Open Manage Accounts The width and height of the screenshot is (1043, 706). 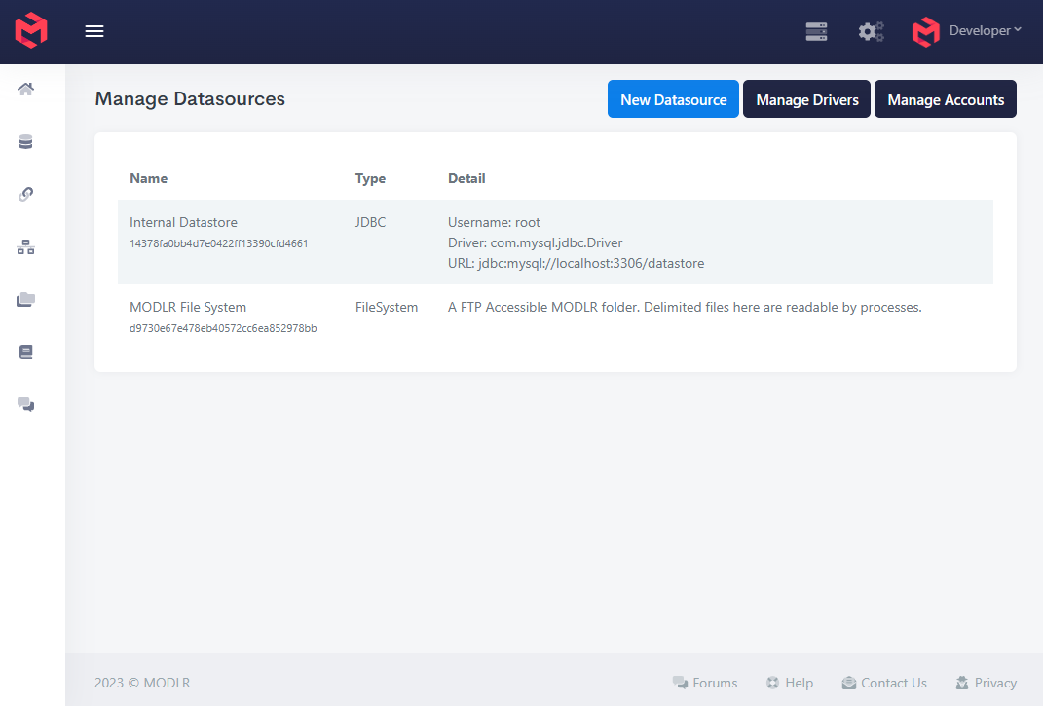point(945,98)
